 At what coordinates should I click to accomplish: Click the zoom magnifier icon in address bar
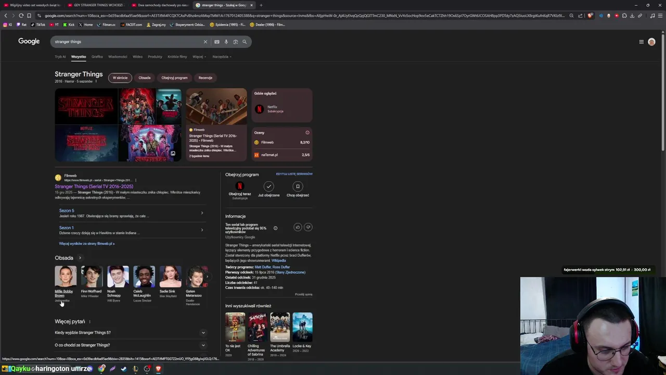571,16
